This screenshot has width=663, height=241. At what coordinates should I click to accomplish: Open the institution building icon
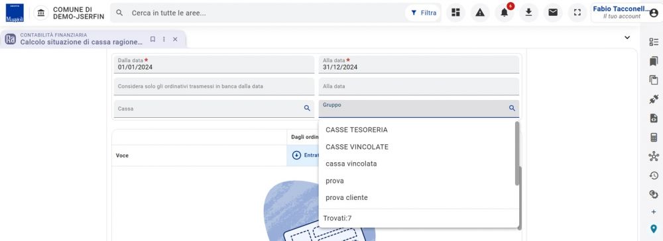coord(40,13)
